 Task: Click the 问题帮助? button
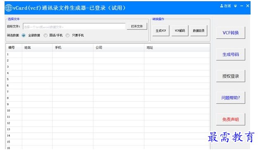coord(230,98)
